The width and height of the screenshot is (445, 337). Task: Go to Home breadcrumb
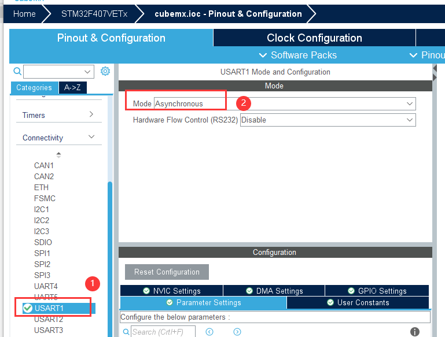[24, 14]
